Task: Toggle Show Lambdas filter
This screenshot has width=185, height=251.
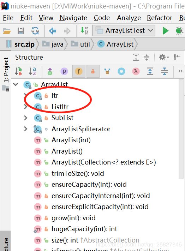Action: (x=136, y=71)
